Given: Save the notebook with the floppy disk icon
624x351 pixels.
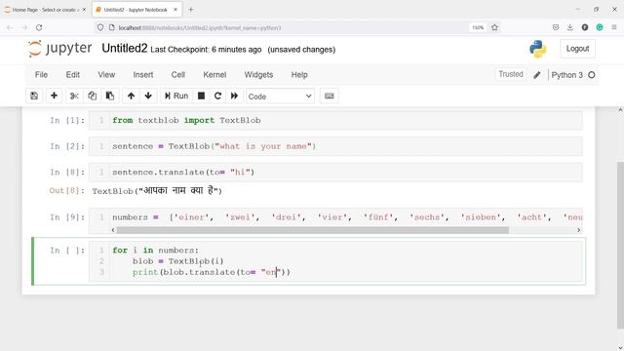Looking at the screenshot, I should (x=34, y=96).
